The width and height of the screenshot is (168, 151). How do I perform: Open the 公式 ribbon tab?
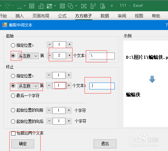pos(62,16)
